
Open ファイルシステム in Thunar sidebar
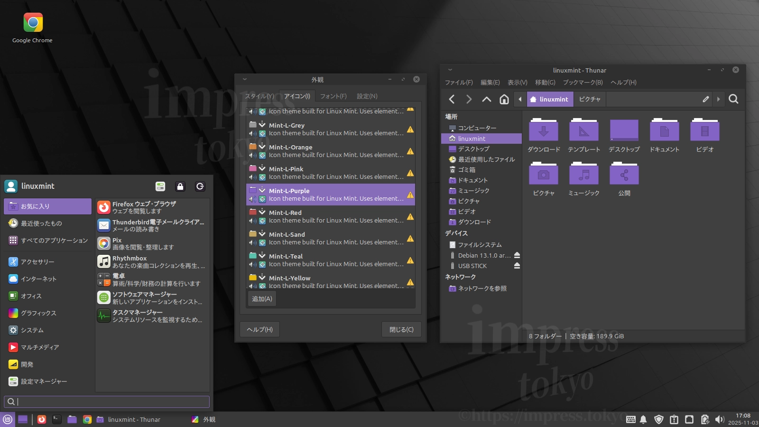tap(481, 245)
